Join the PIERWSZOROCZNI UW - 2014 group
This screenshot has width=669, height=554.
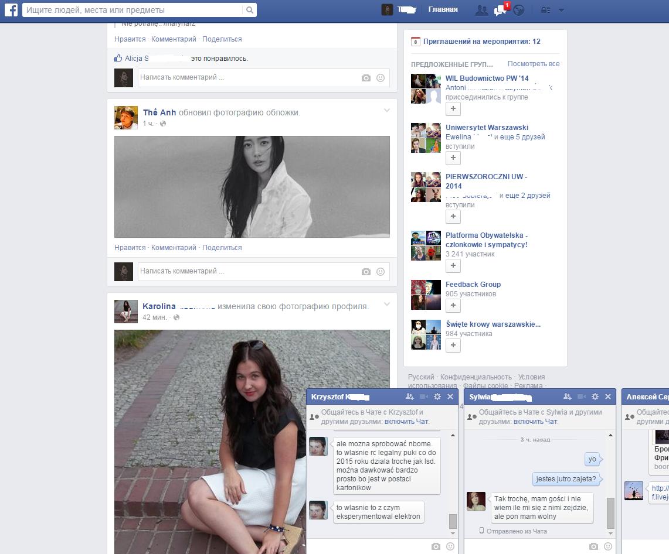coord(453,217)
